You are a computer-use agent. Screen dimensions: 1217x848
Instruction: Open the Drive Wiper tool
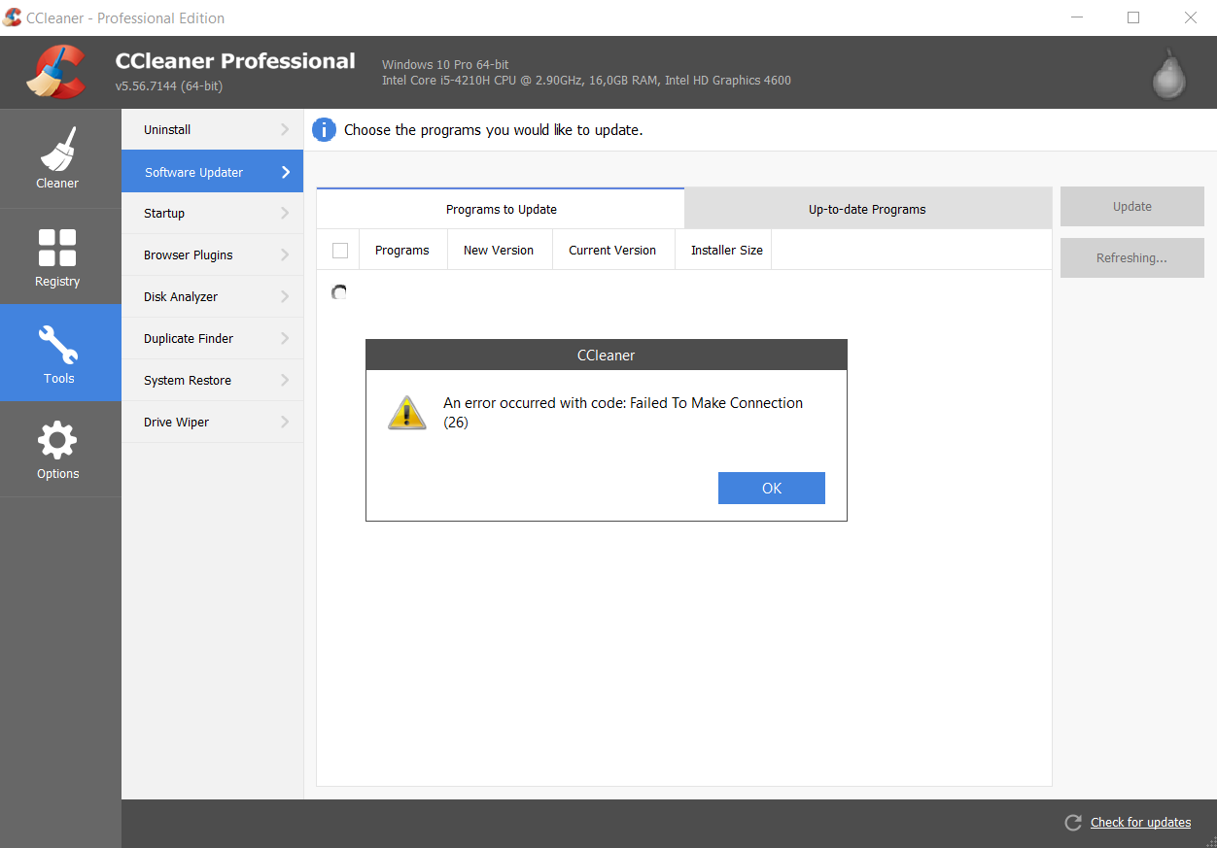click(x=176, y=423)
